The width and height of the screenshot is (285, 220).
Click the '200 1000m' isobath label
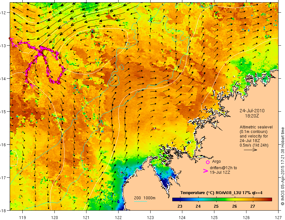(x=145, y=198)
